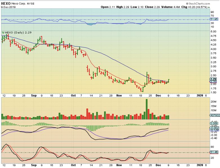Click the 4.25 price axis label
The width and height of the screenshot is (220, 168).
point(214,45)
